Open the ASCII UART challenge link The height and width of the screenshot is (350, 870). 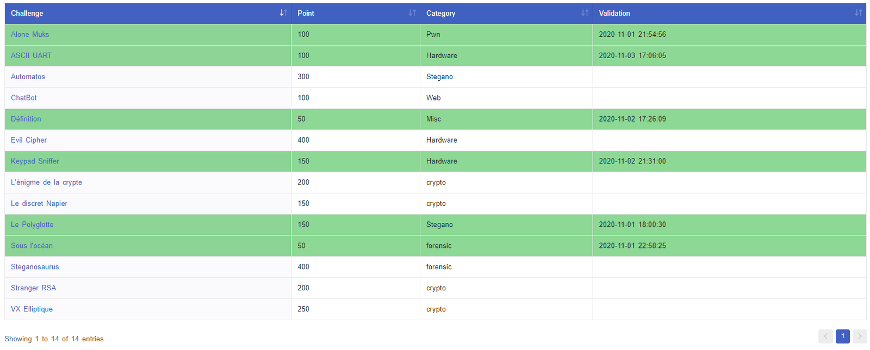[31, 56]
